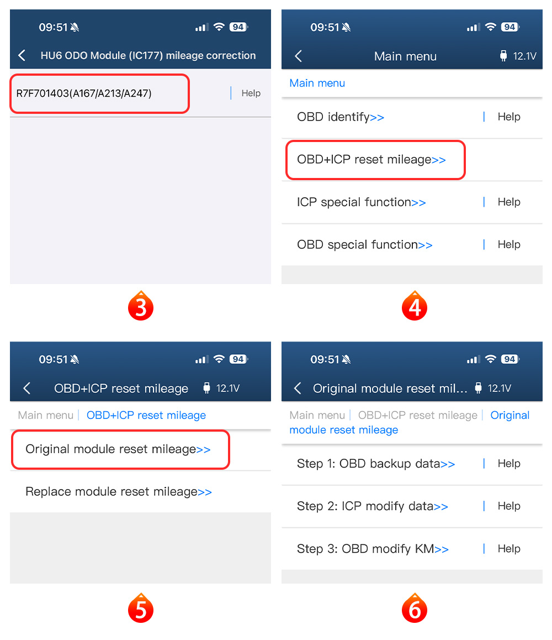
Task: Tap the 12.1V plug icon in OBD+ICP reset mileage header
Action: click(206, 388)
